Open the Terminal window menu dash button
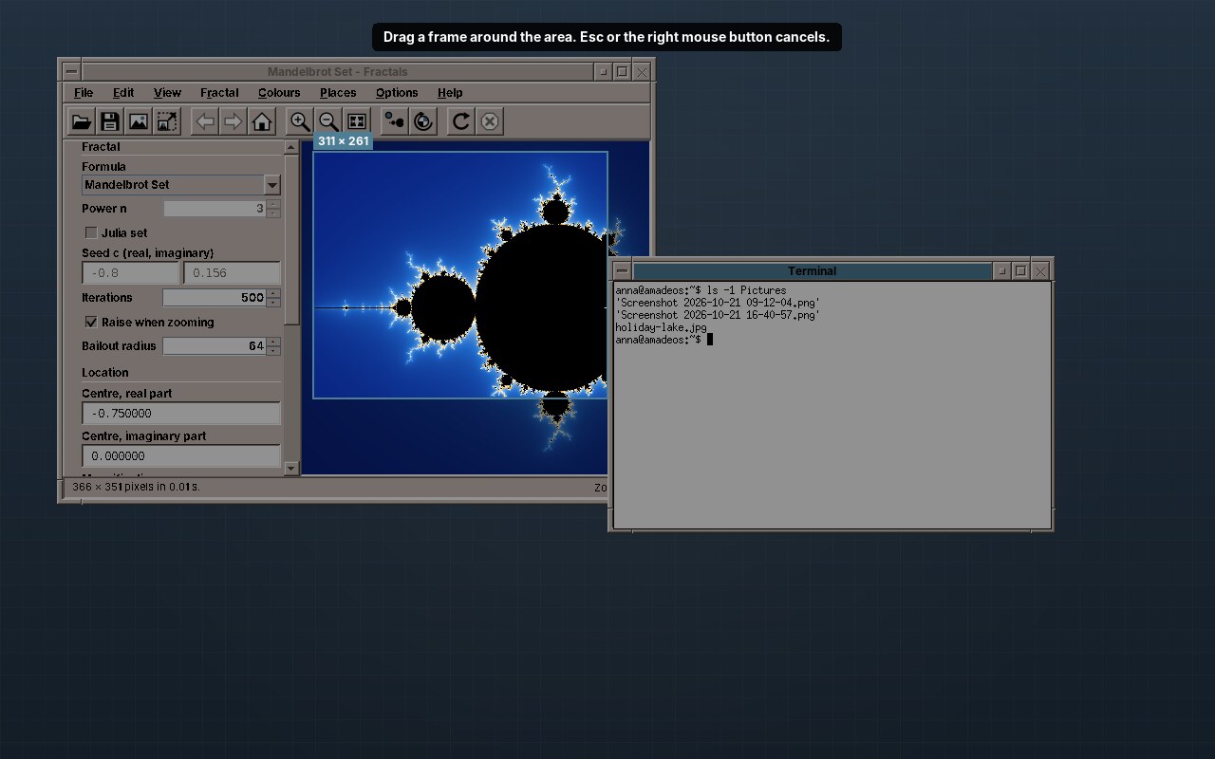1215x759 pixels. (622, 270)
